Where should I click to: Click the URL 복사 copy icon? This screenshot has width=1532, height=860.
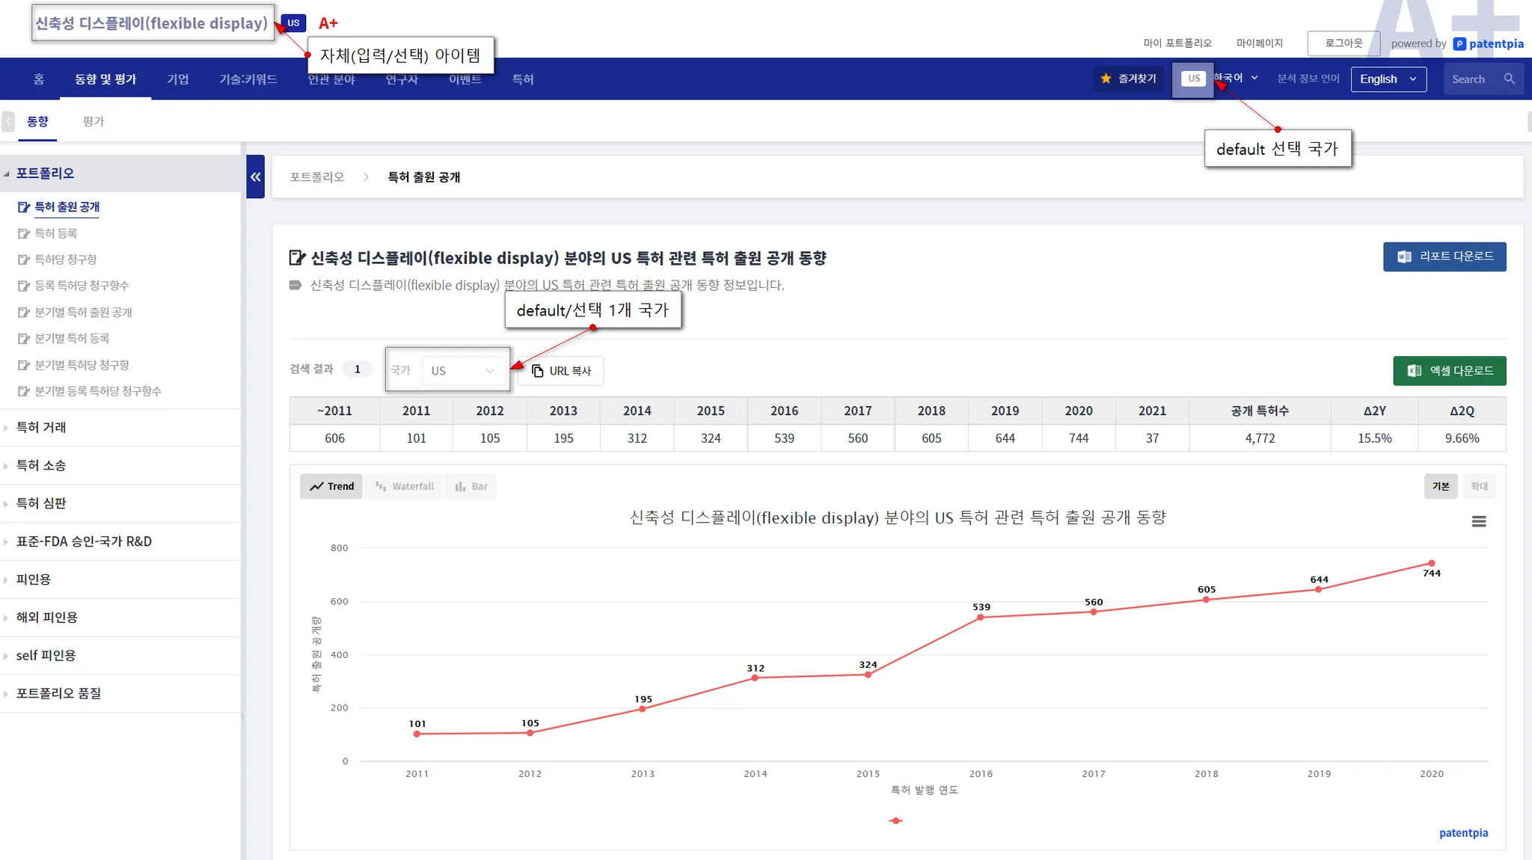537,371
